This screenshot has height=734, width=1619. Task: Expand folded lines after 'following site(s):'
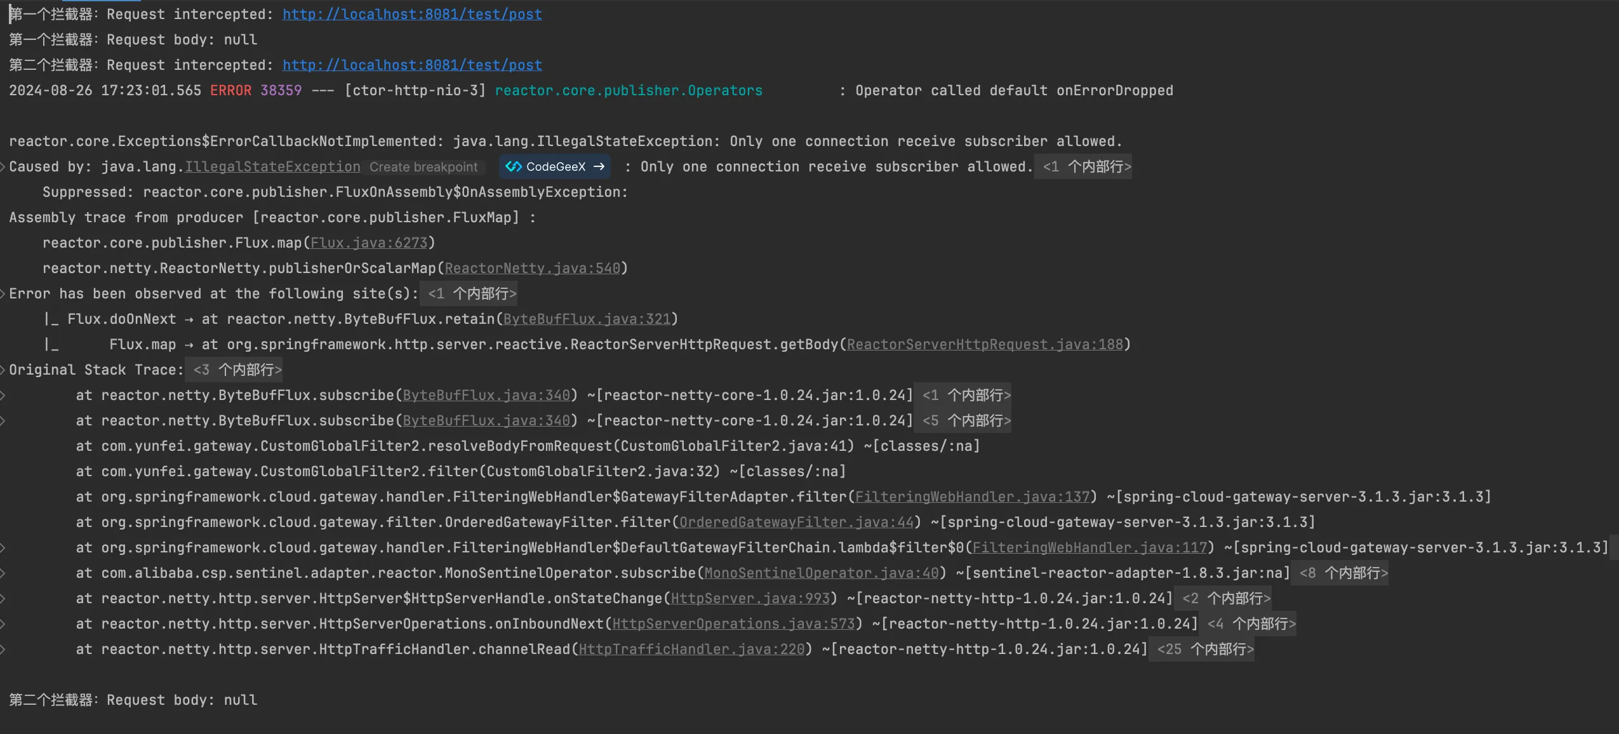pyautogui.click(x=469, y=293)
